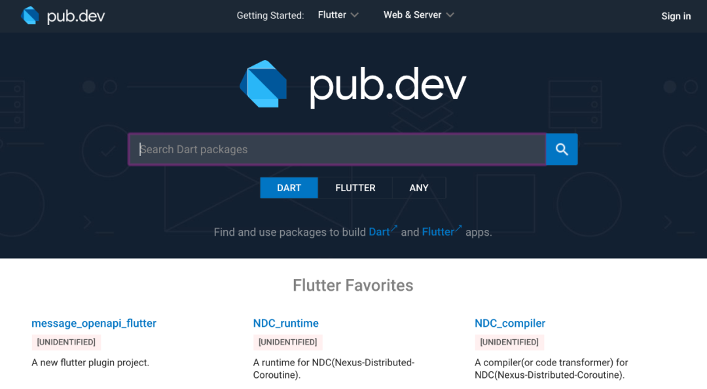707x389 pixels.
Task: Click 'A compiler(or code transformer)' description
Action: point(551,369)
